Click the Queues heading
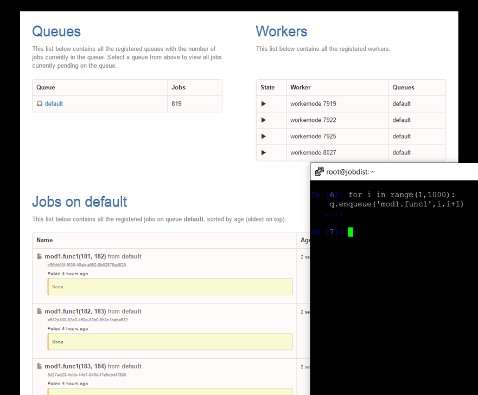Image resolution: width=478 pixels, height=395 pixels. pos(56,31)
